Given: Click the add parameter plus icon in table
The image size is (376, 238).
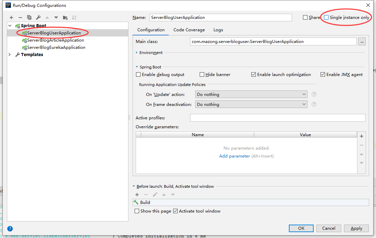Looking at the screenshot, I should point(362,136).
